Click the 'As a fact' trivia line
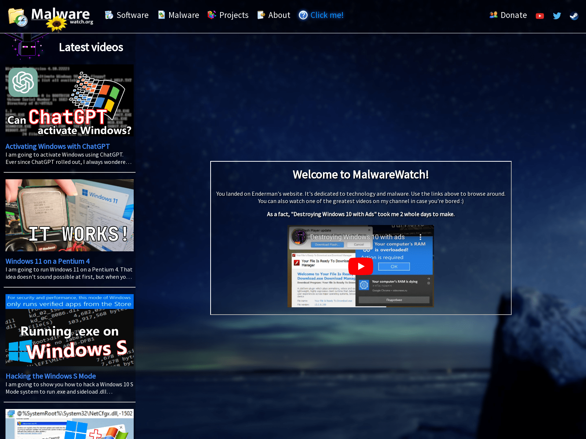 (x=361, y=214)
